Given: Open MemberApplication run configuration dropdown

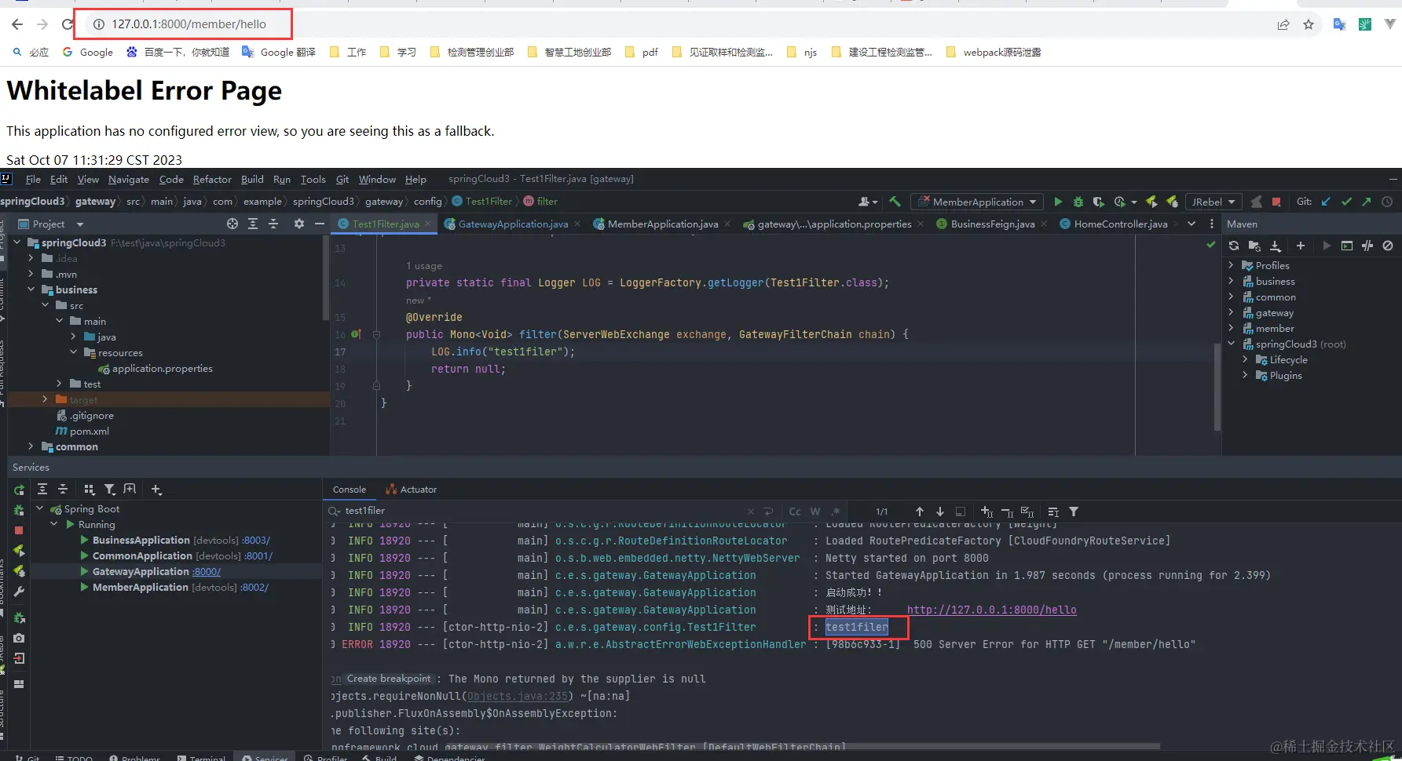Looking at the screenshot, I should coord(978,202).
